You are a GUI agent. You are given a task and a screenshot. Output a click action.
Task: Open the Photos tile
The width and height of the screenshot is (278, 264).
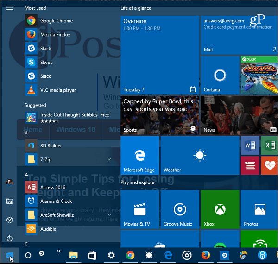(259, 209)
